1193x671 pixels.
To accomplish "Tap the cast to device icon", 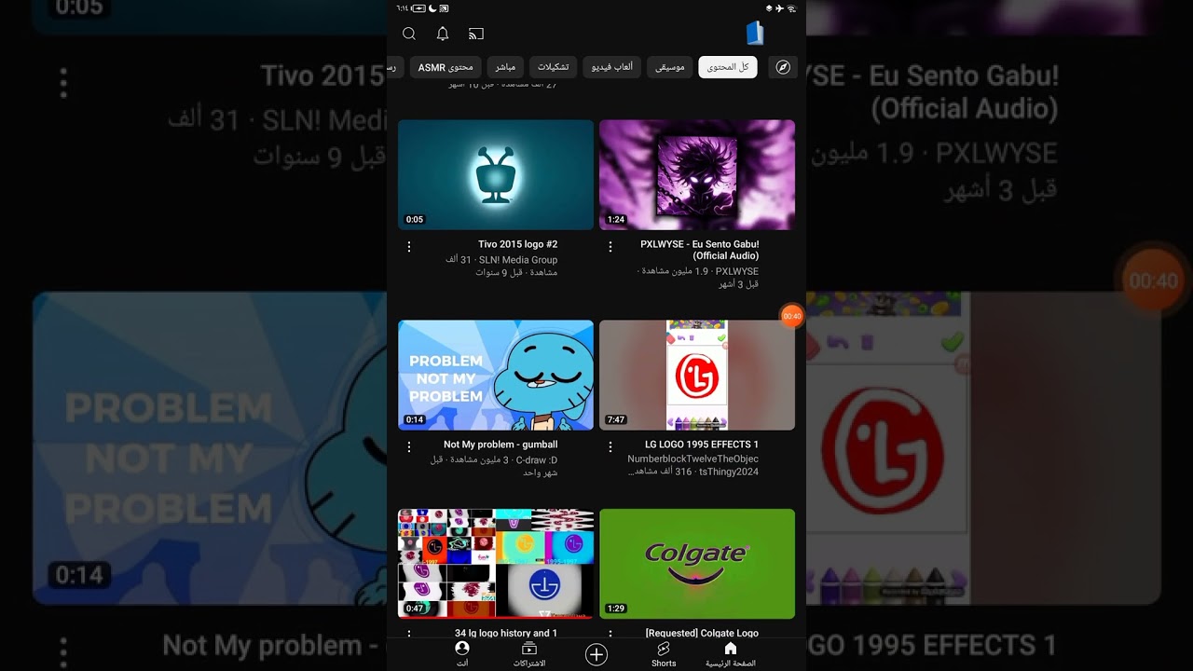I will pyautogui.click(x=476, y=34).
